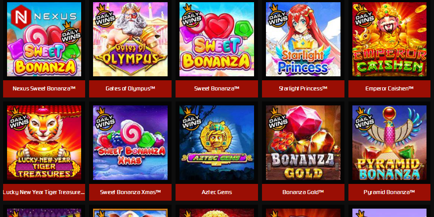This screenshot has width=434, height=217.
Task: Click the Daily Wins badge on Tiger Treasures
Action: click(x=18, y=119)
